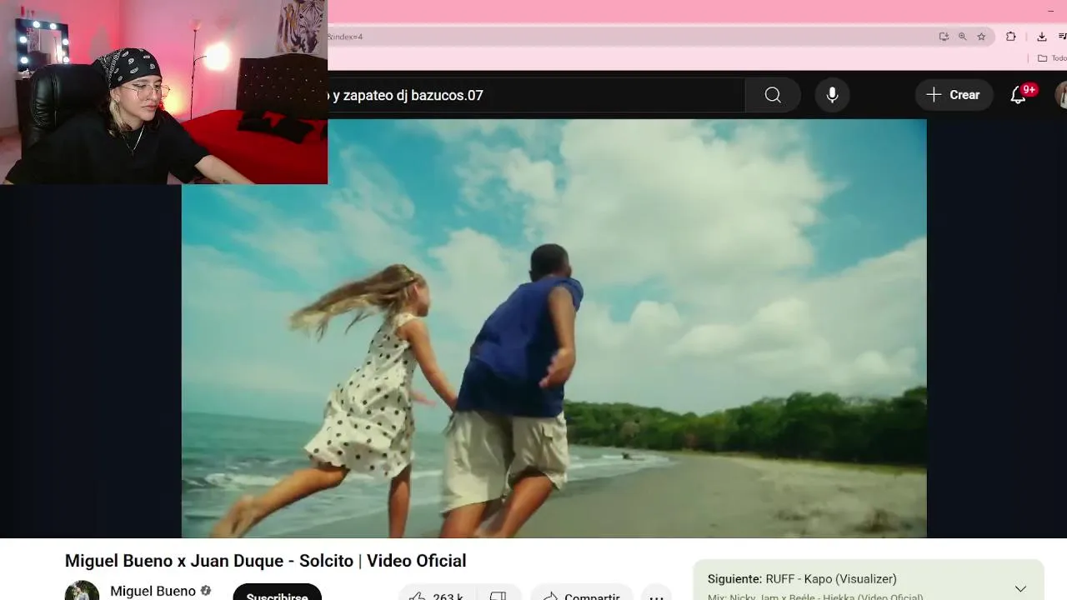Open browser extensions puzzle icon
1067x600 pixels.
[x=1010, y=37]
